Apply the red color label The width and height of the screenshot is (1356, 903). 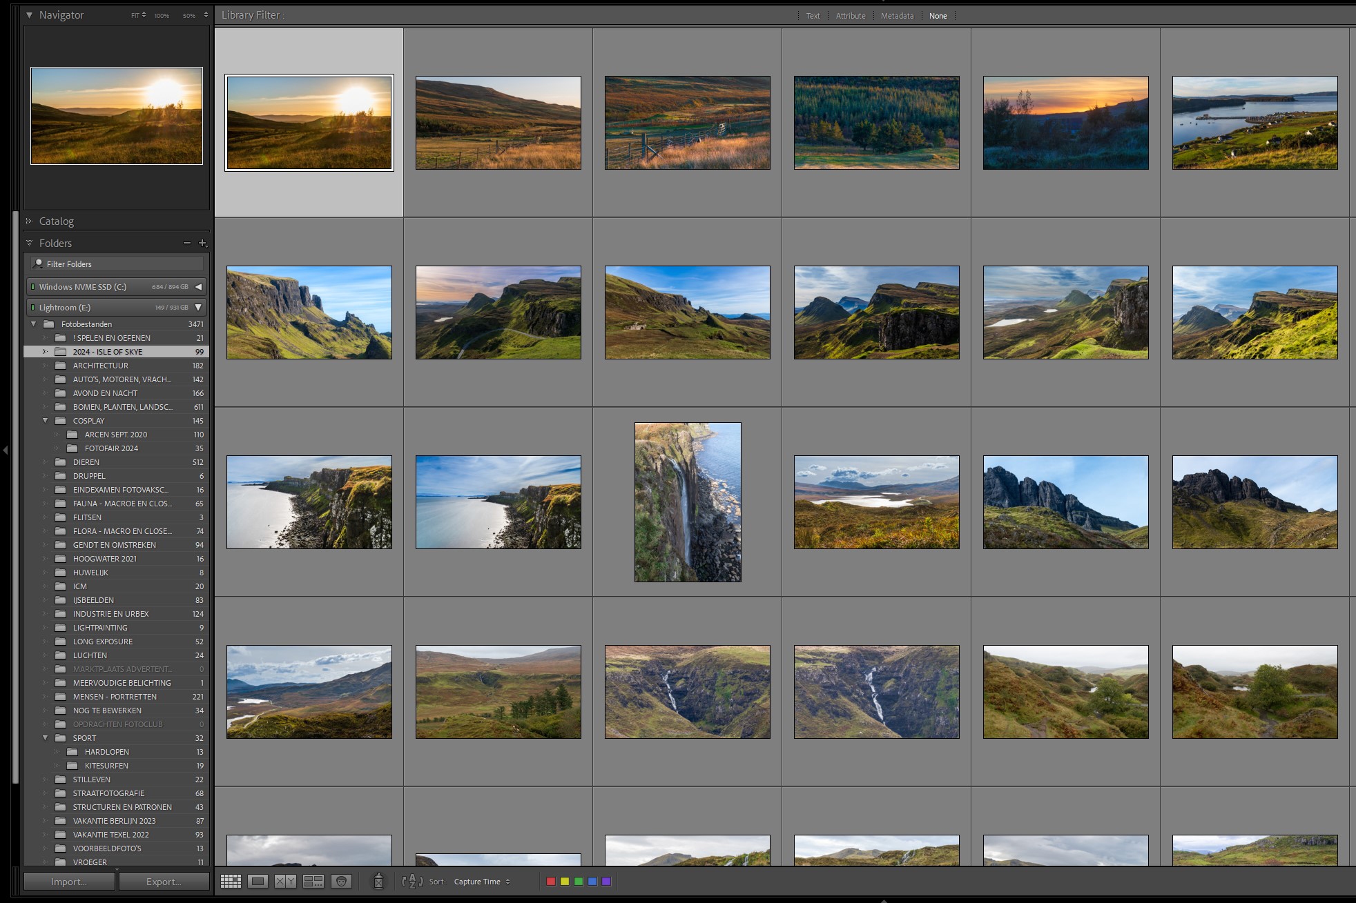[x=551, y=882]
